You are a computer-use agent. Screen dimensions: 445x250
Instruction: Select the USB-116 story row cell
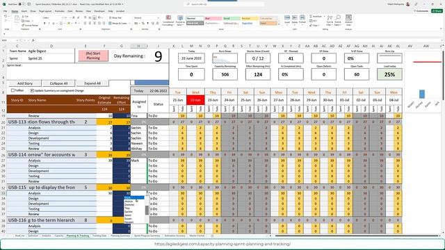click(17, 220)
